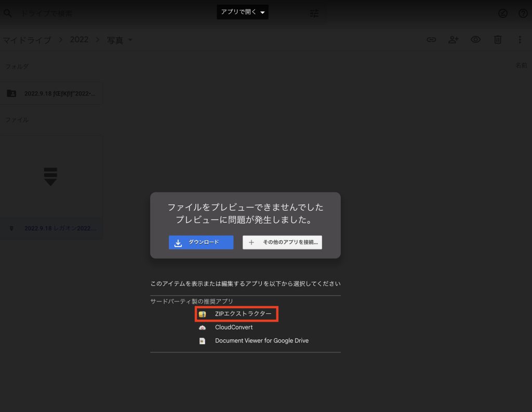Click the search magnifier icon
This screenshot has height=412, width=532.
click(7, 13)
